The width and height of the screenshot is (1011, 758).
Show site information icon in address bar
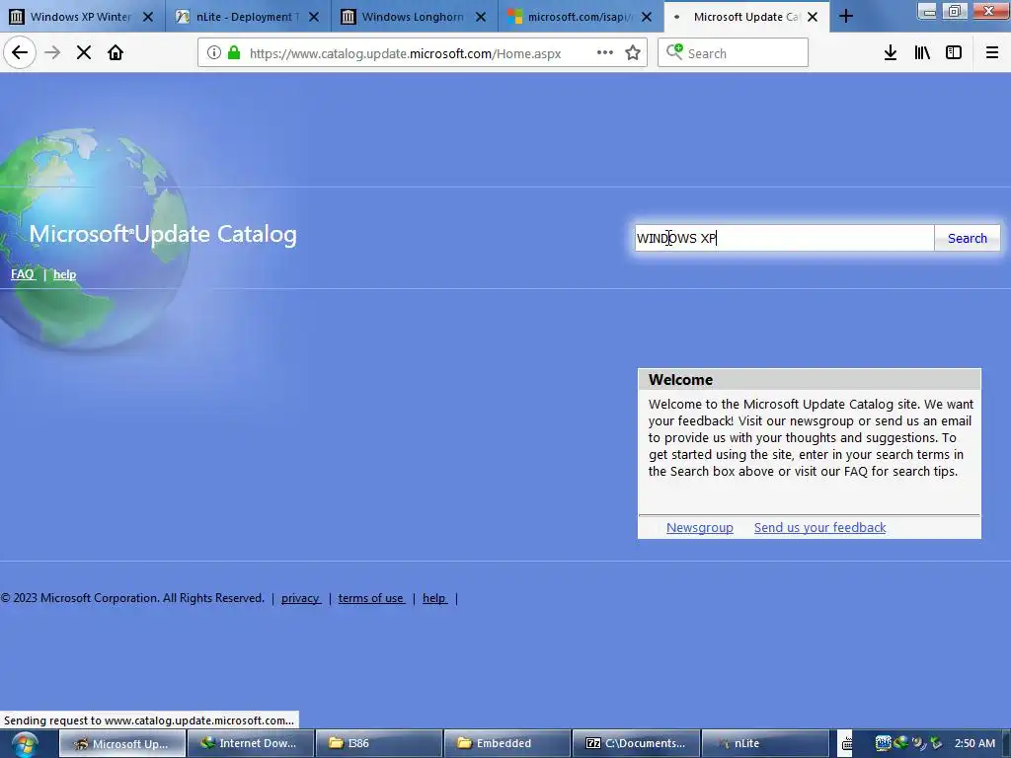click(214, 52)
